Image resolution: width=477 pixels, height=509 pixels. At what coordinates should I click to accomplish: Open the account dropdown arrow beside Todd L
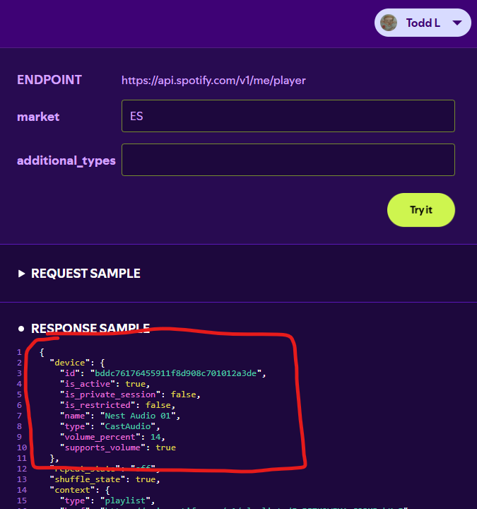coord(457,23)
